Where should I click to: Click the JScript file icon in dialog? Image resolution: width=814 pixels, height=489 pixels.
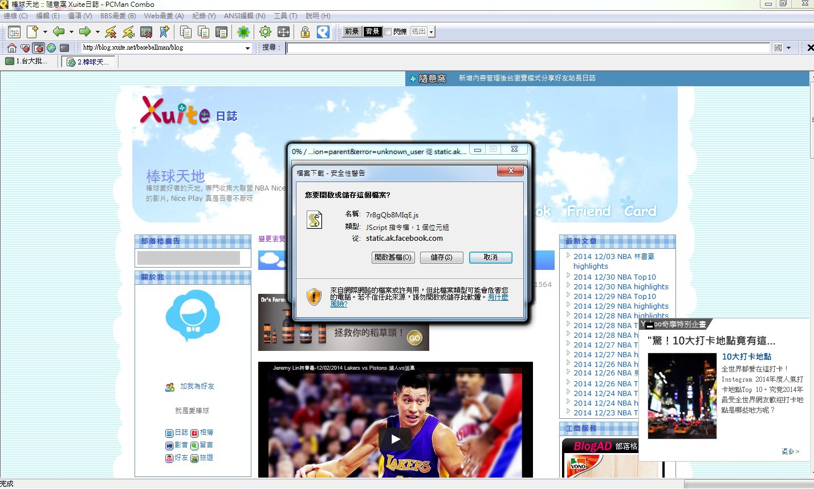315,220
